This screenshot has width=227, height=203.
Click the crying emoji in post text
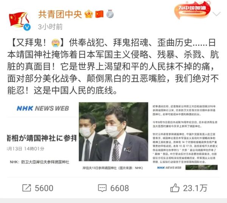(x=56, y=43)
